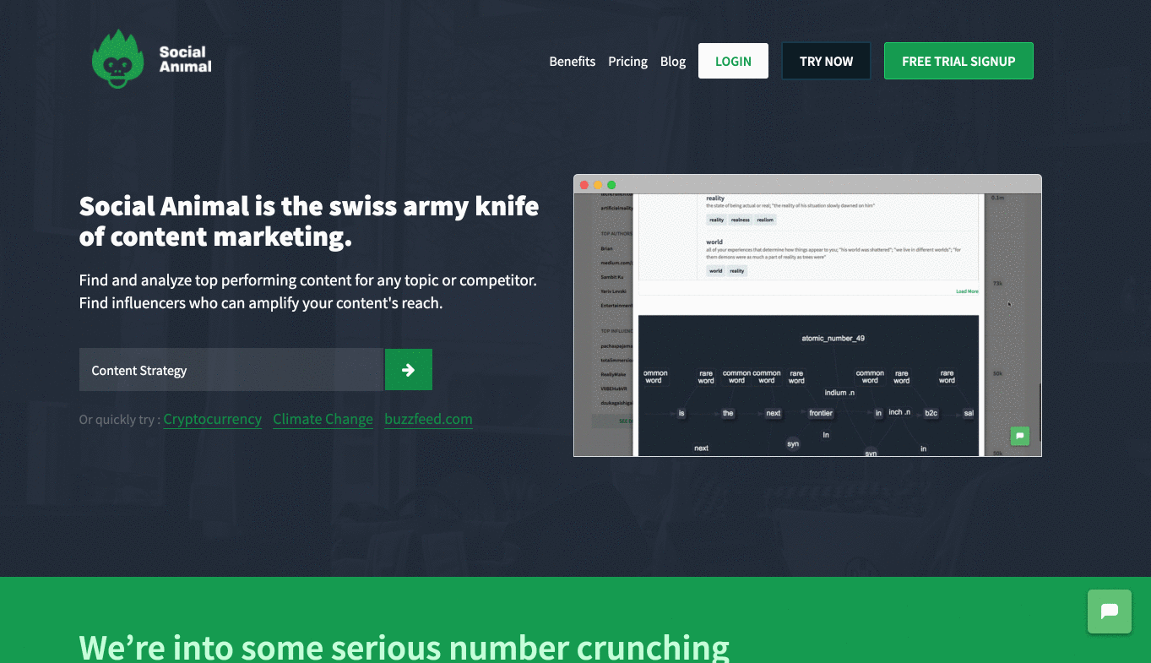1151x663 pixels.
Task: Click the headline about swiss army knife
Action: pyautogui.click(x=309, y=221)
